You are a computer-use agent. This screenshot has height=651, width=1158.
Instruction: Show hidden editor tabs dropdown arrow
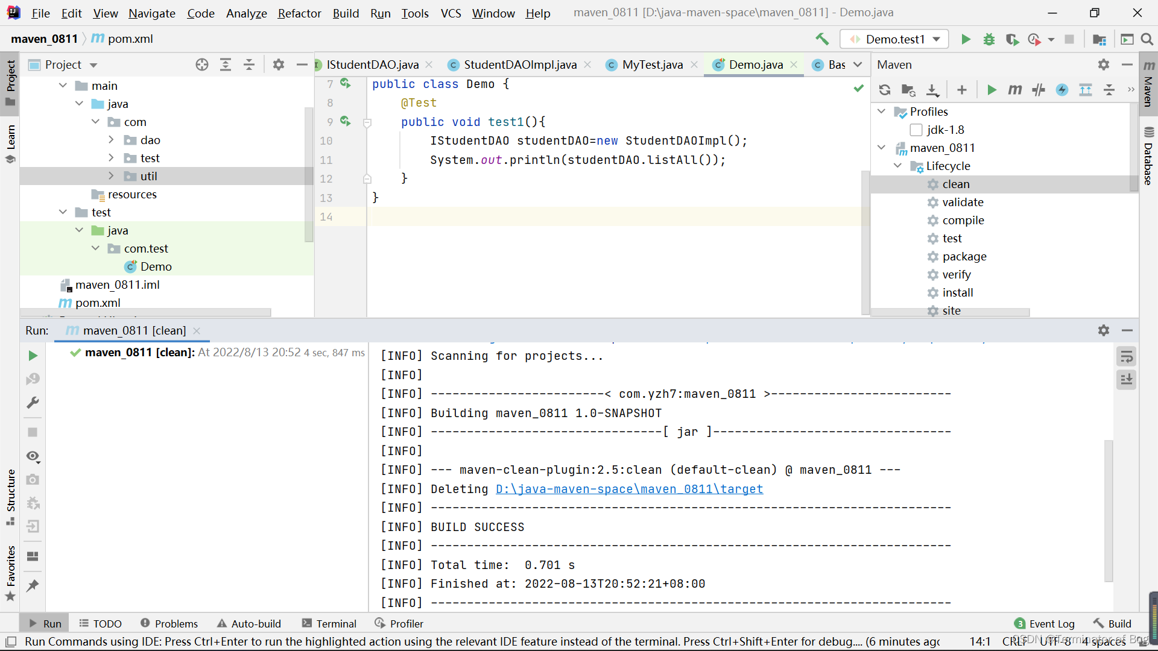coord(858,64)
